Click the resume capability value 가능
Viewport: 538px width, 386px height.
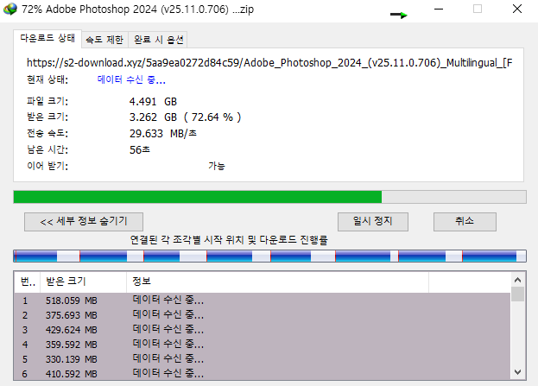217,166
